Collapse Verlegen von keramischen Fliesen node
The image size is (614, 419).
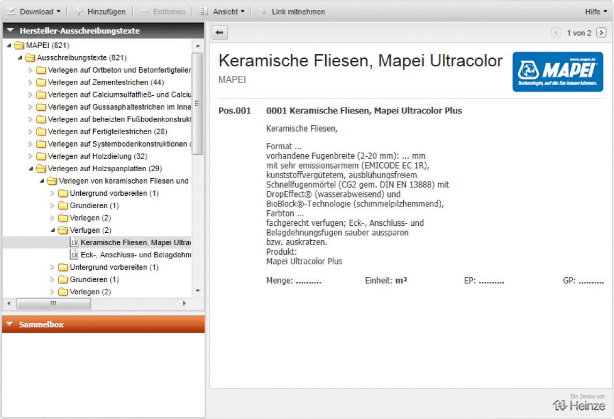pos(42,181)
